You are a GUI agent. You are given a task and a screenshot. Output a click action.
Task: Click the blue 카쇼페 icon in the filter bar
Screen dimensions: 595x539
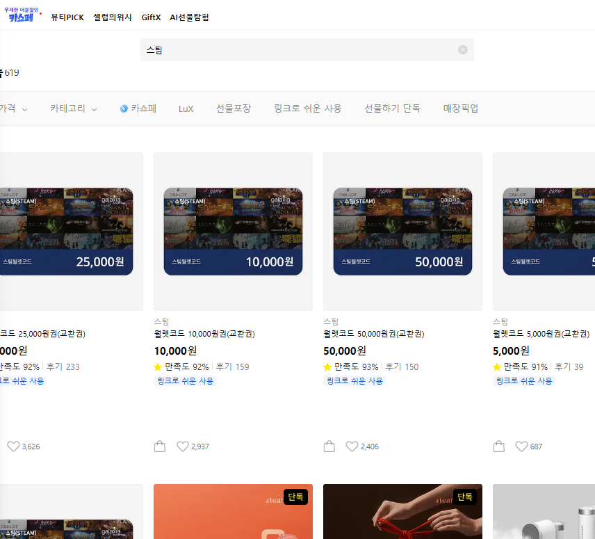point(124,109)
